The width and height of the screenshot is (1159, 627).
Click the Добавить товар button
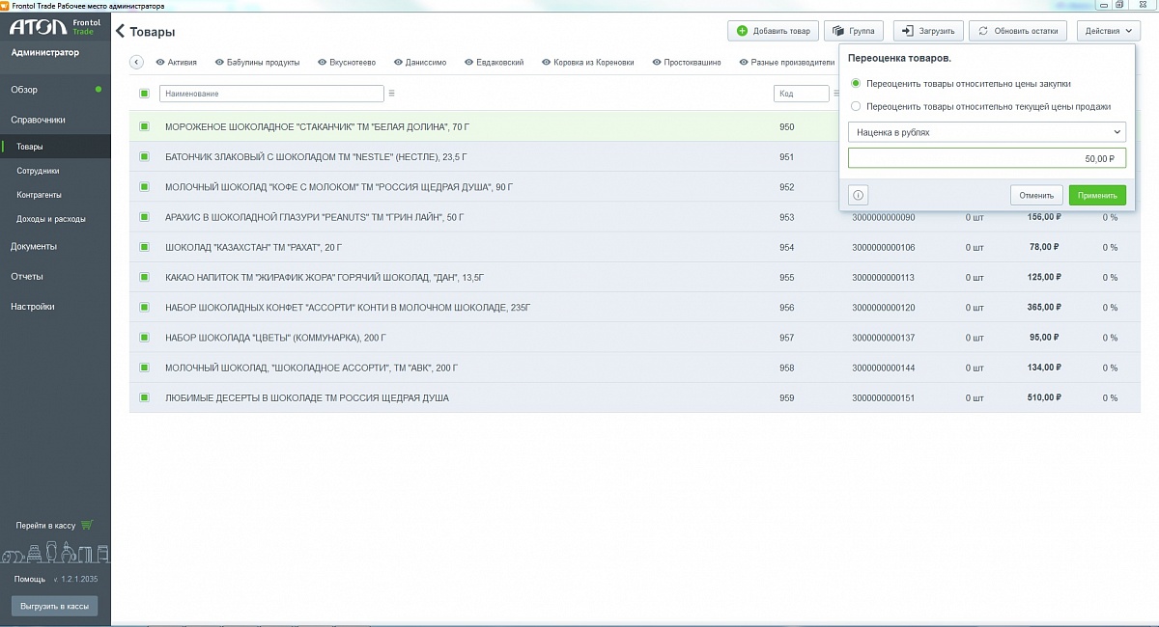coord(773,31)
